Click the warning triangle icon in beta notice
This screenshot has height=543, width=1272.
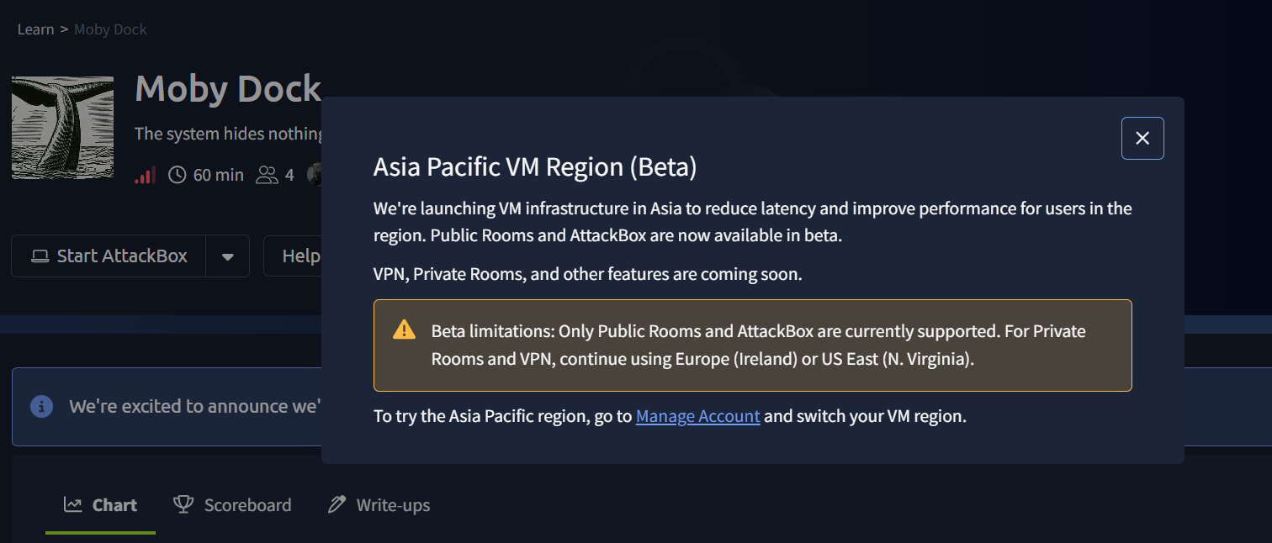point(404,329)
